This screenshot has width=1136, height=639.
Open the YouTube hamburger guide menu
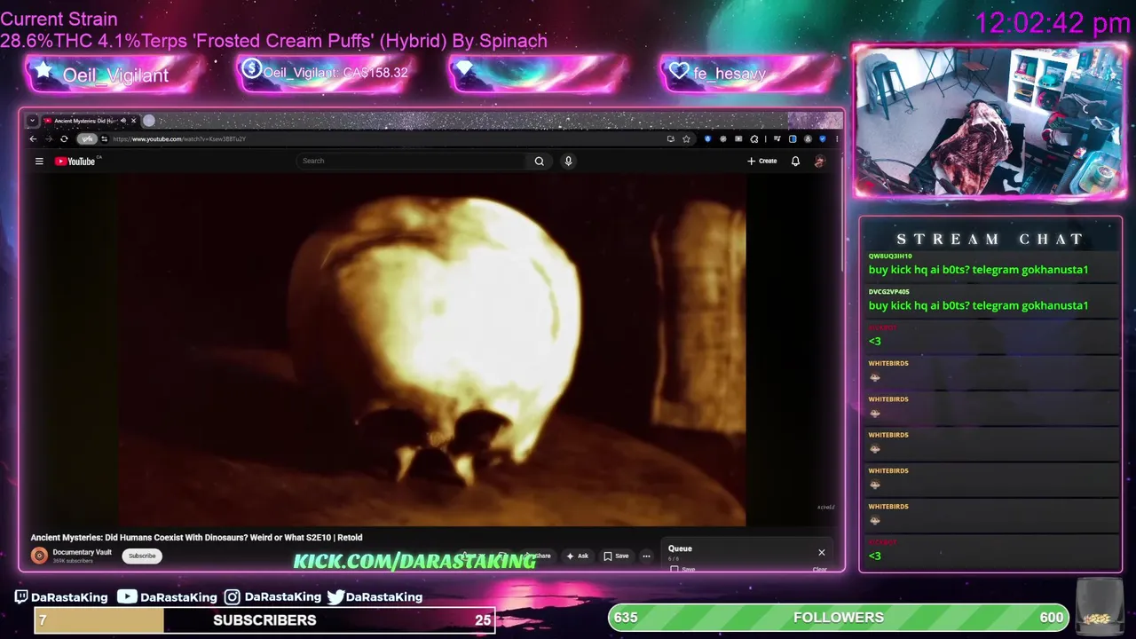pyautogui.click(x=39, y=161)
